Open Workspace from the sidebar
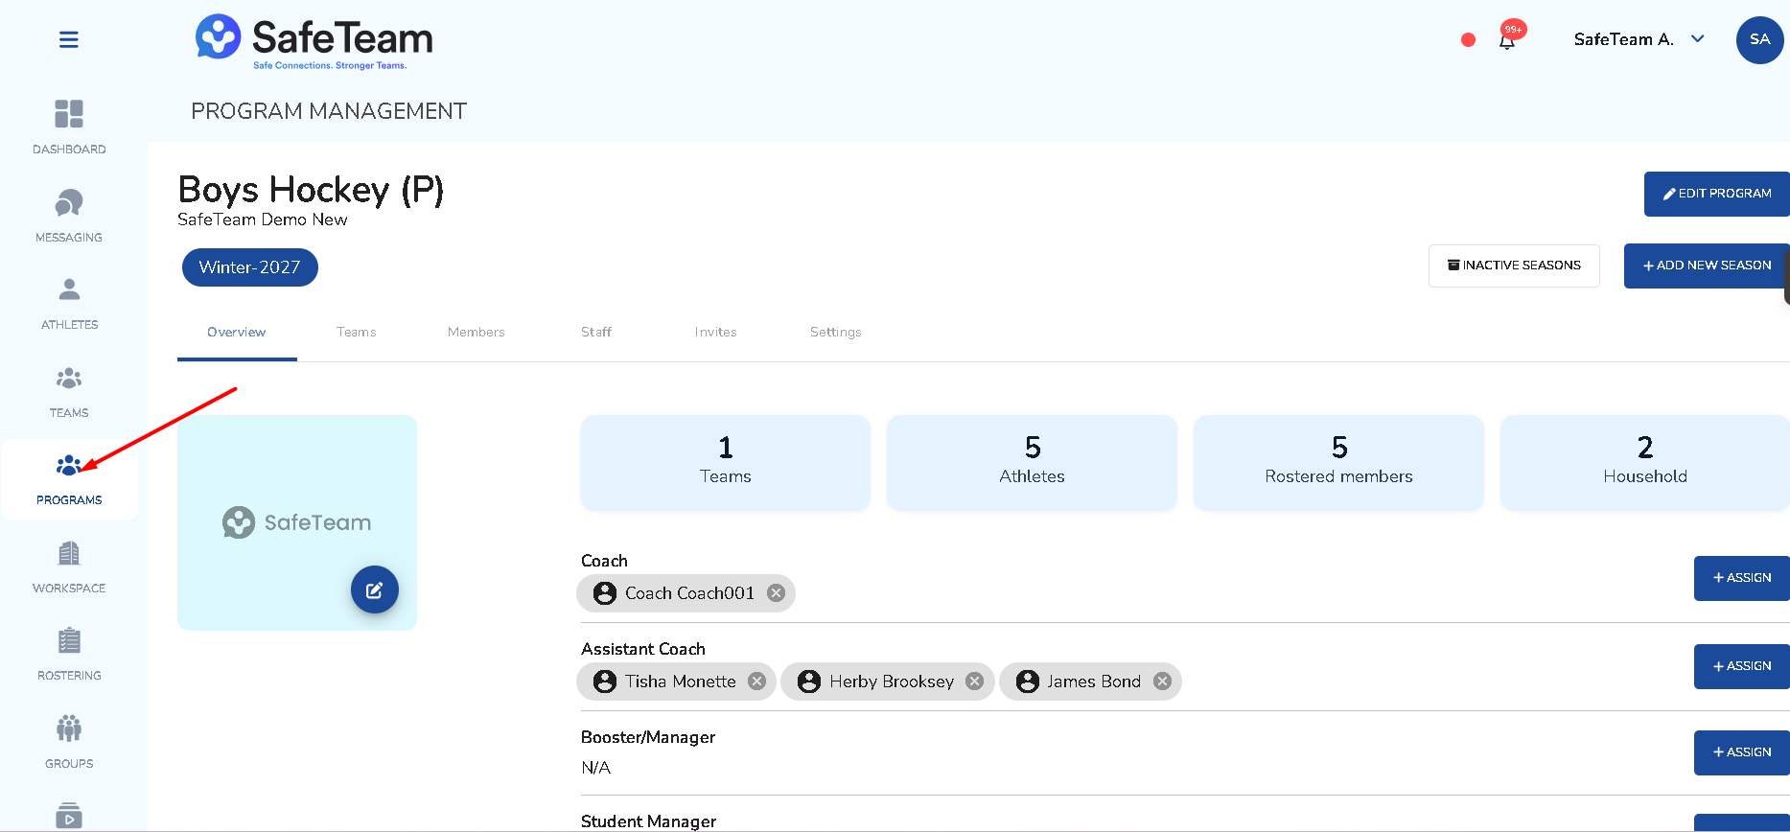The image size is (1790, 832). (x=69, y=566)
